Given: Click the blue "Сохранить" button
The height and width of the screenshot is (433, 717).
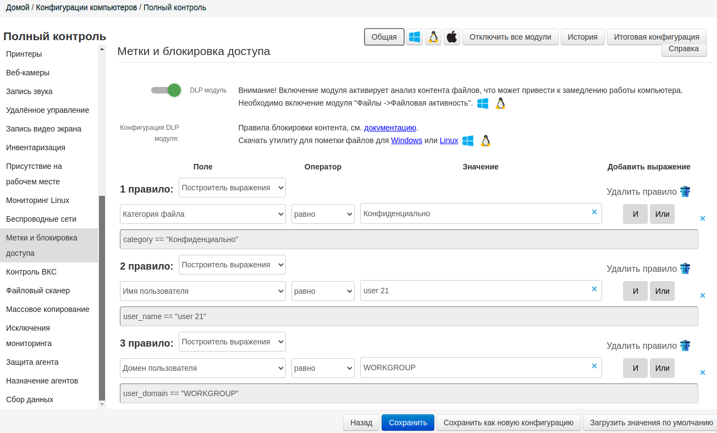Looking at the screenshot, I should tap(407, 423).
